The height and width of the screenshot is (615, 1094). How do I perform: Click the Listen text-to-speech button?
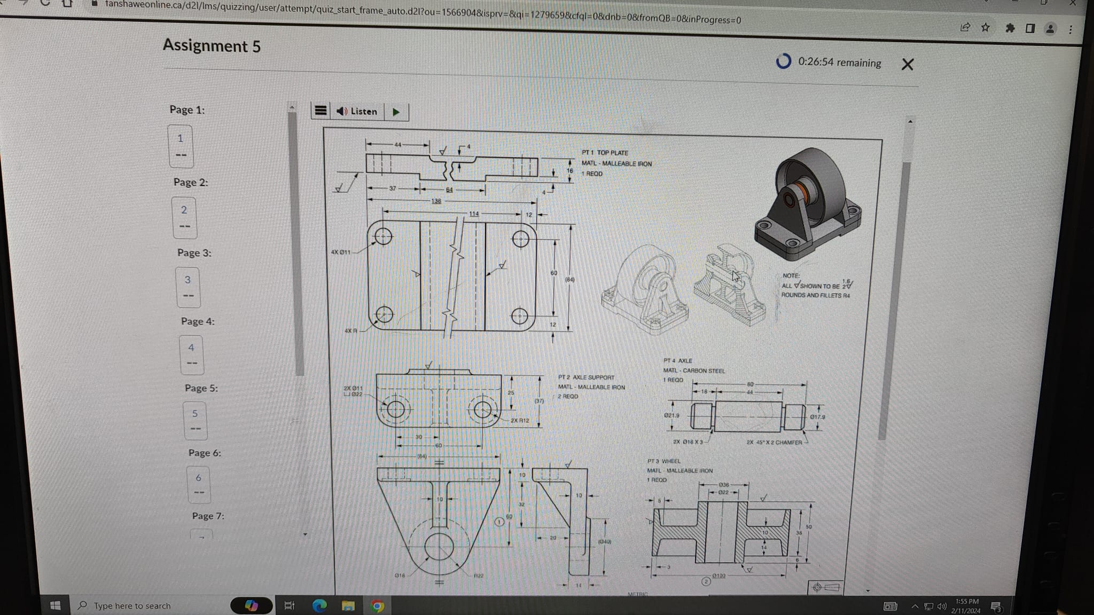(x=357, y=111)
